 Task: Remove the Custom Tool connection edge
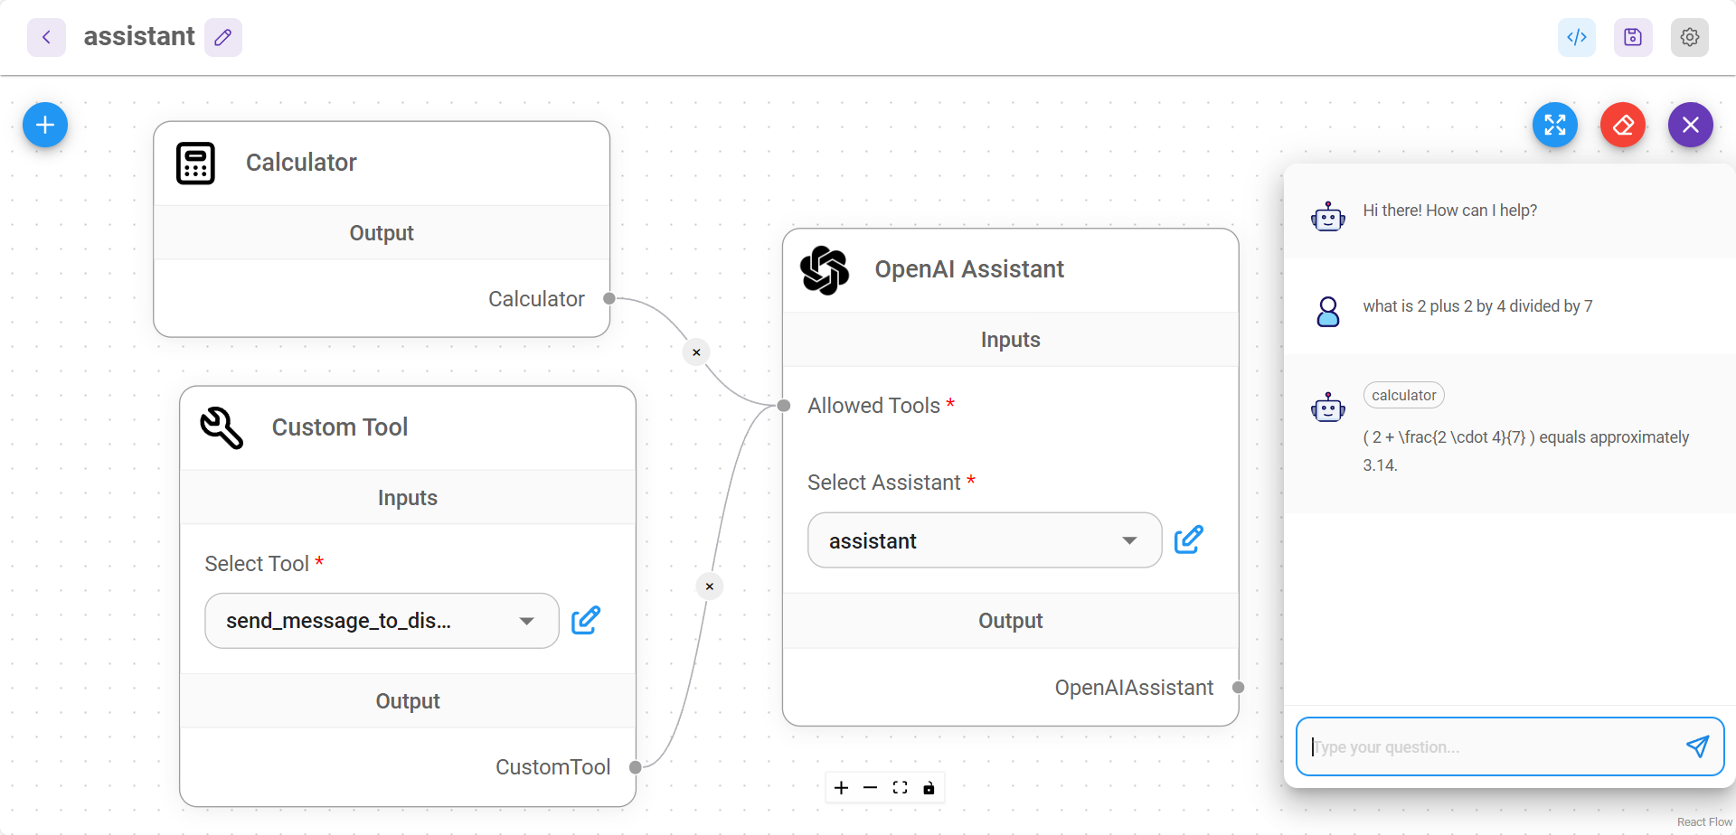tap(710, 586)
